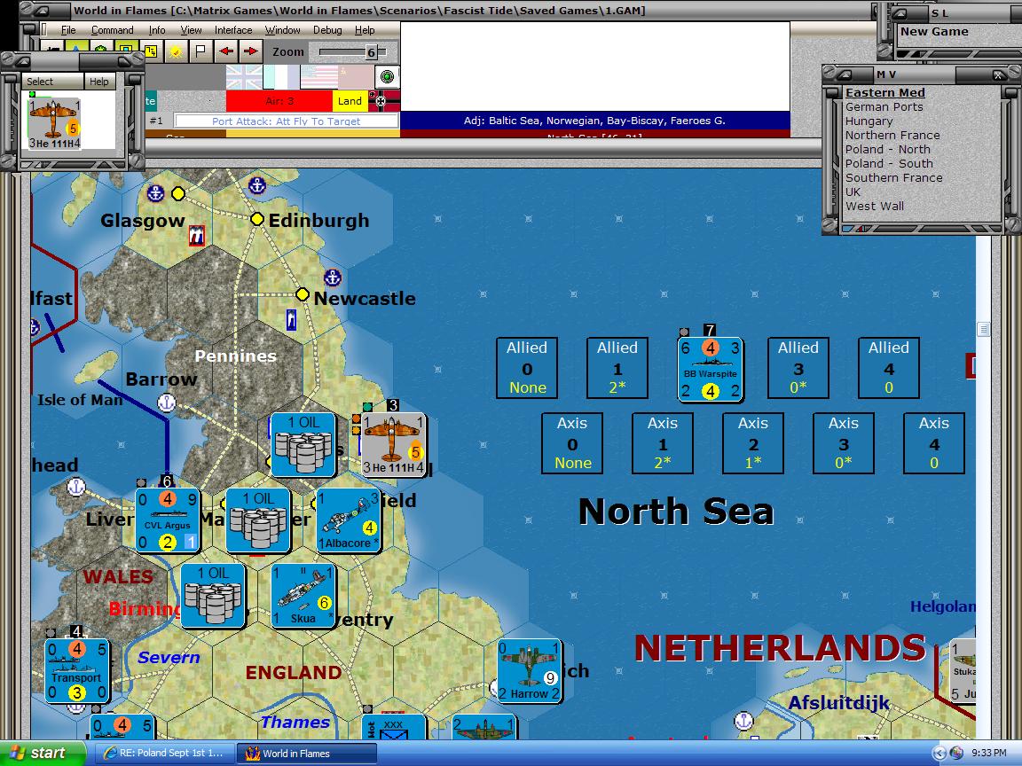
Task: Select the He 111H bomber on the map
Action: point(393,445)
